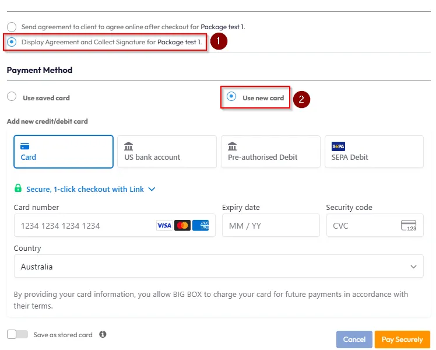
Task: Click the Mastercard logo icon
Action: pyautogui.click(x=182, y=225)
